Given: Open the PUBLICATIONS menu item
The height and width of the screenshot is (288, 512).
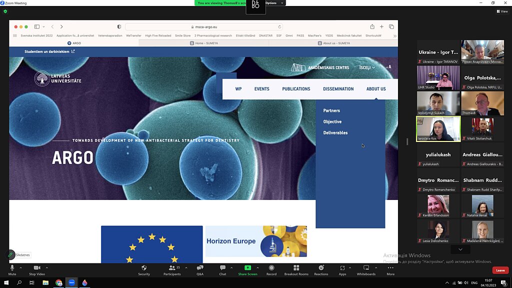Looking at the screenshot, I should coord(296,89).
